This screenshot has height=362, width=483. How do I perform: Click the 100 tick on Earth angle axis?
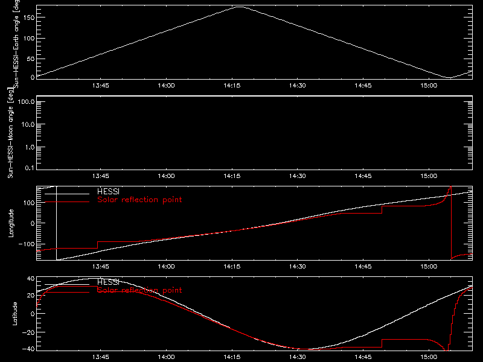pyautogui.click(x=28, y=39)
